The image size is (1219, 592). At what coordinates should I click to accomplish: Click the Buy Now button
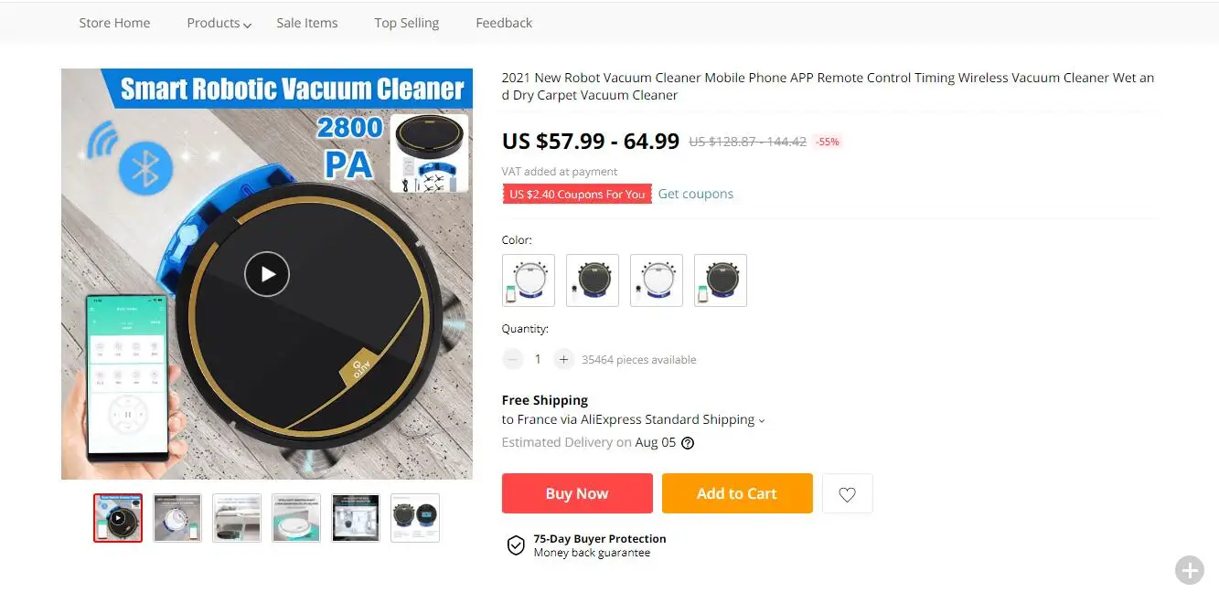(x=577, y=493)
